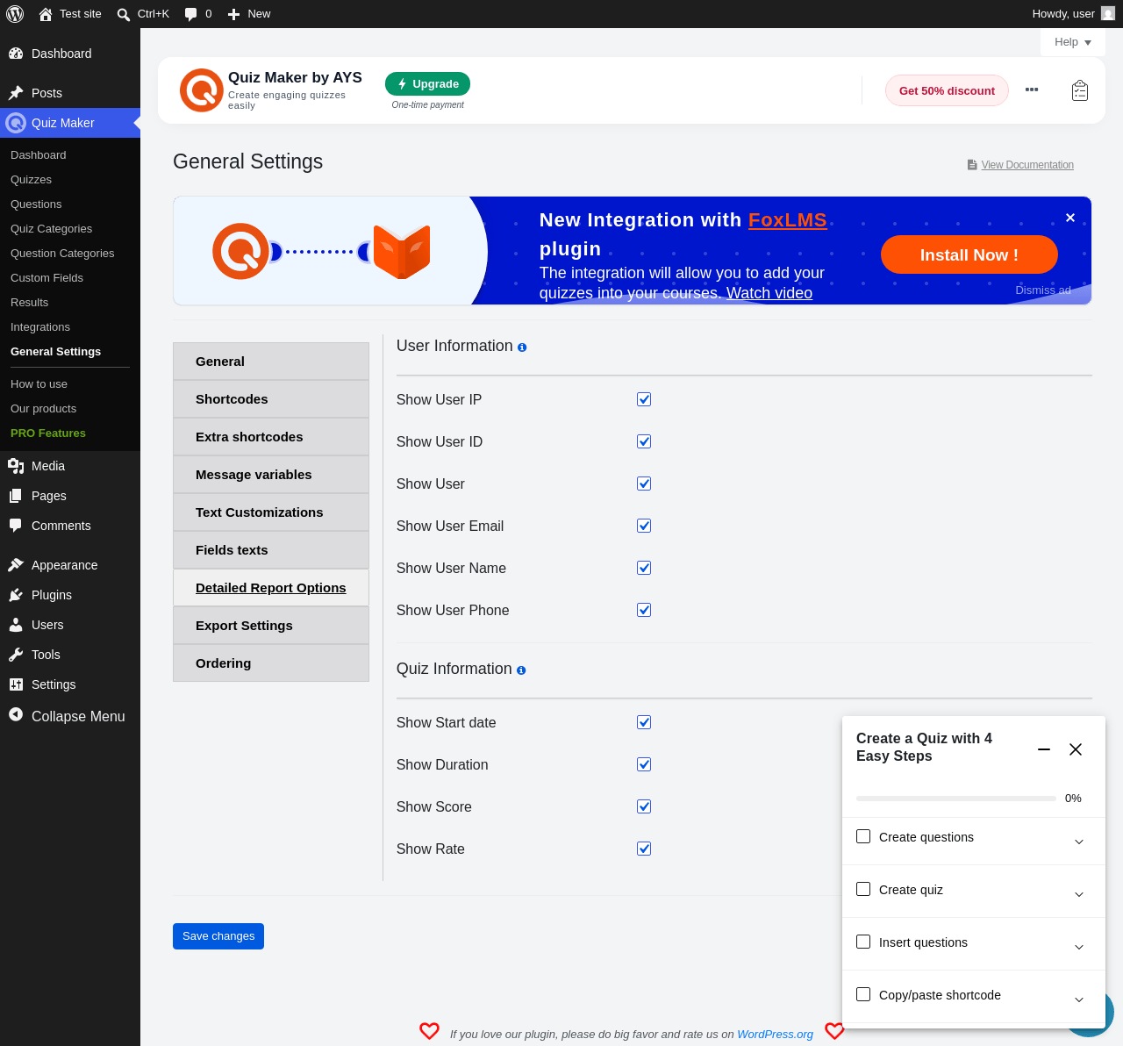Uncheck the Show User IP checkbox
The height and width of the screenshot is (1046, 1123).
tap(644, 399)
